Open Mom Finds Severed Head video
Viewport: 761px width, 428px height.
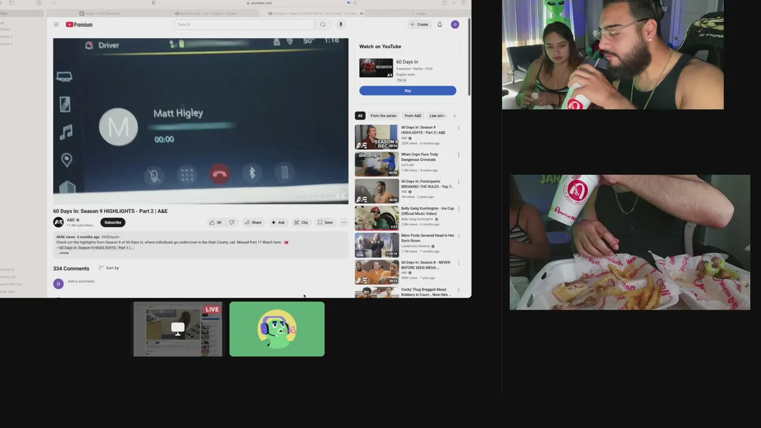pos(376,245)
